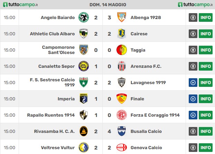
Task: Click the Canaletto Sepor team name
Action: 56,66
